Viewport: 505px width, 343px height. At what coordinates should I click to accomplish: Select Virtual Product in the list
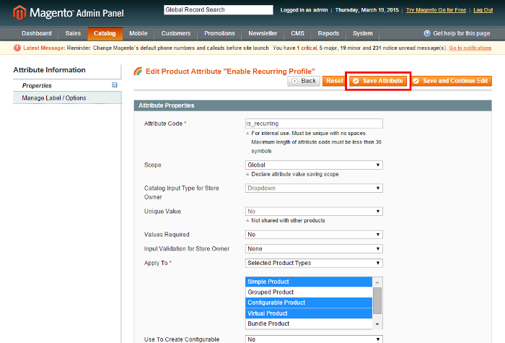pyautogui.click(x=309, y=313)
